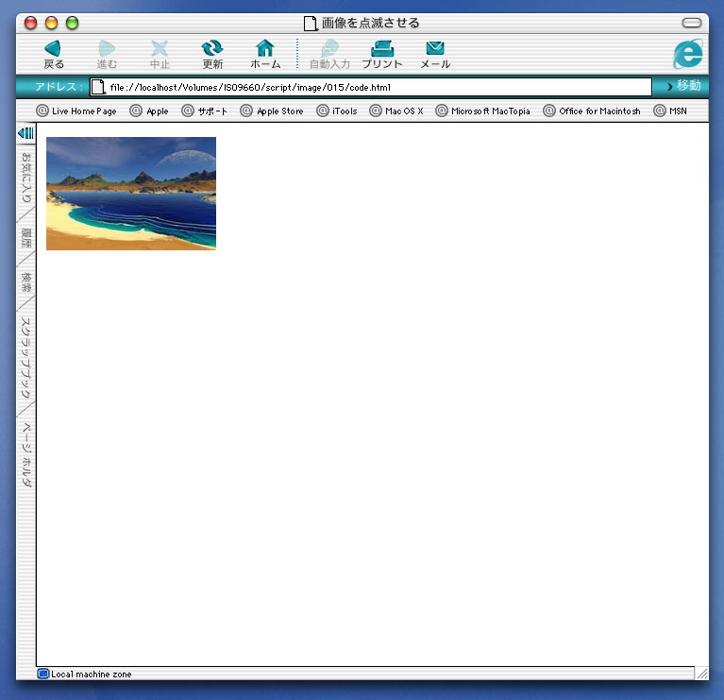Open the MSN favorite link
Viewport: 724px width, 700px height.
[670, 111]
